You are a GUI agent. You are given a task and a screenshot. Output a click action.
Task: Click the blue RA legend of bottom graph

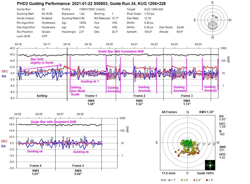[3, 146]
